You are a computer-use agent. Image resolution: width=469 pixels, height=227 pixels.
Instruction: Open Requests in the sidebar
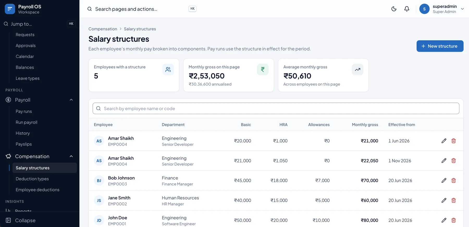point(25,35)
